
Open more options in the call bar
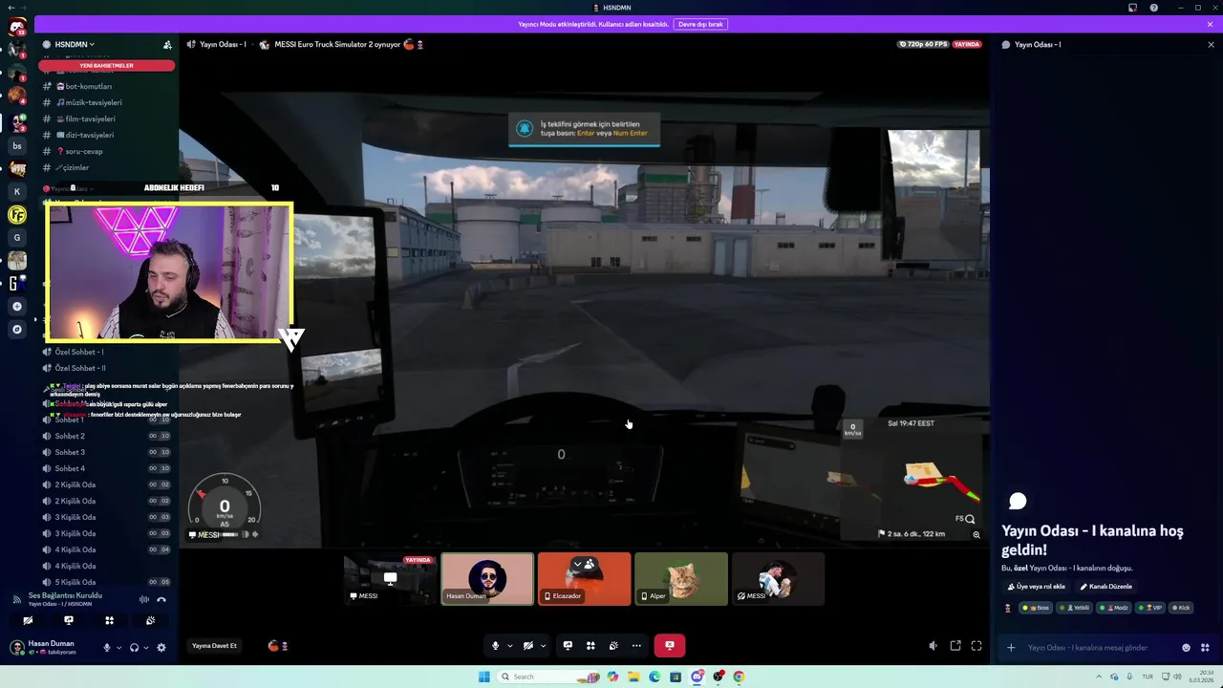(636, 646)
